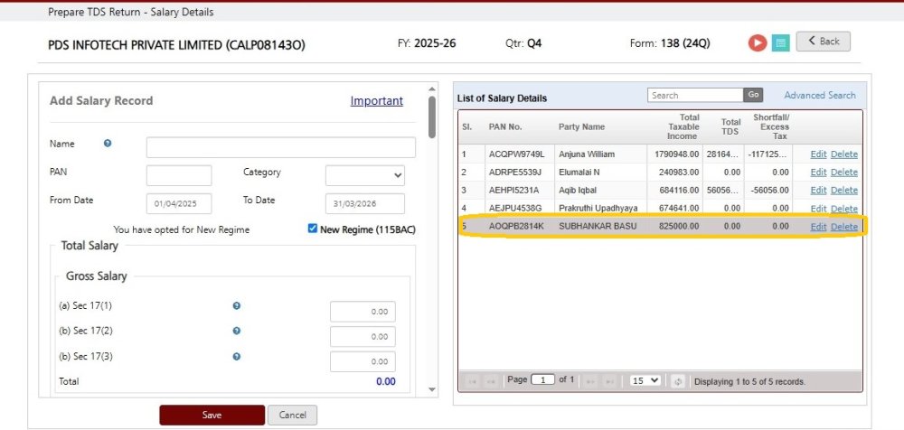
Task: Go to next page of salary list
Action: [x=591, y=381]
